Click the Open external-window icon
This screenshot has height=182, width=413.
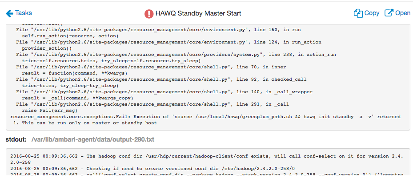click(389, 13)
